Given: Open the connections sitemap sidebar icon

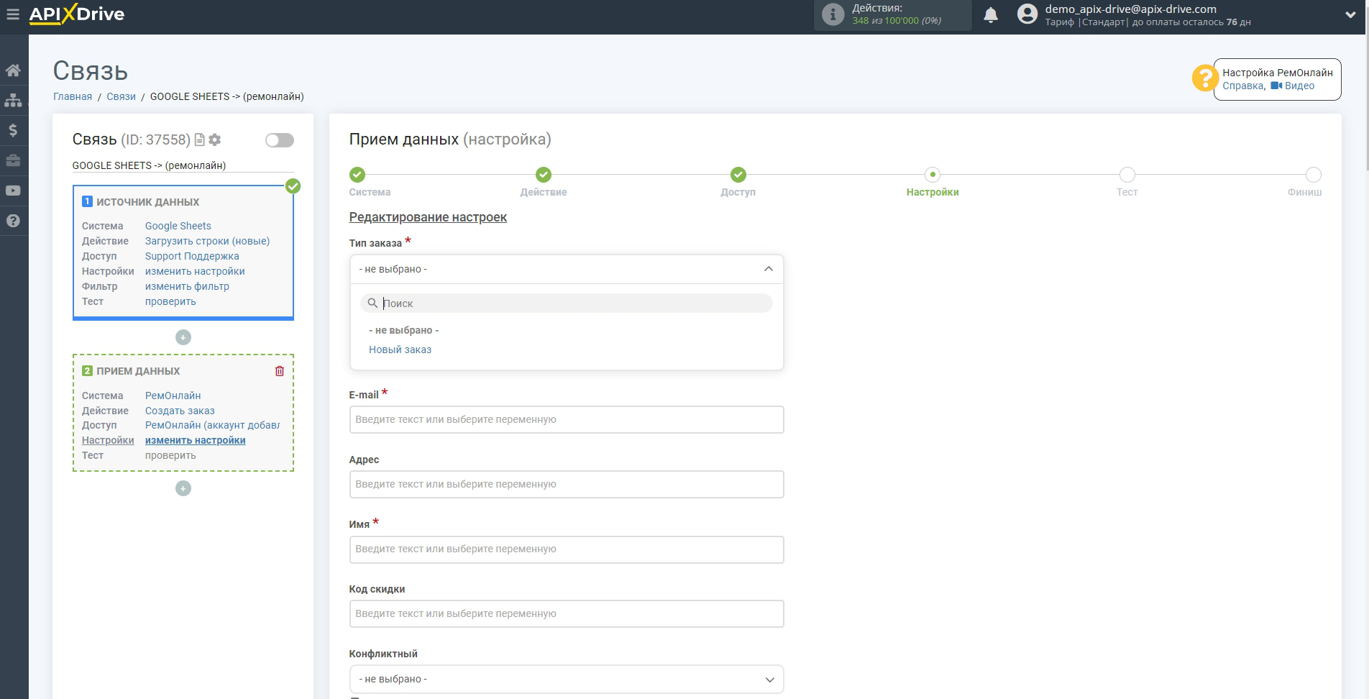Looking at the screenshot, I should coord(13,100).
